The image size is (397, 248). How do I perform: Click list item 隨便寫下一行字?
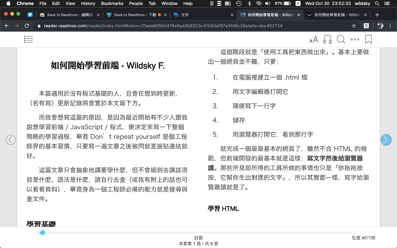[x=254, y=106]
